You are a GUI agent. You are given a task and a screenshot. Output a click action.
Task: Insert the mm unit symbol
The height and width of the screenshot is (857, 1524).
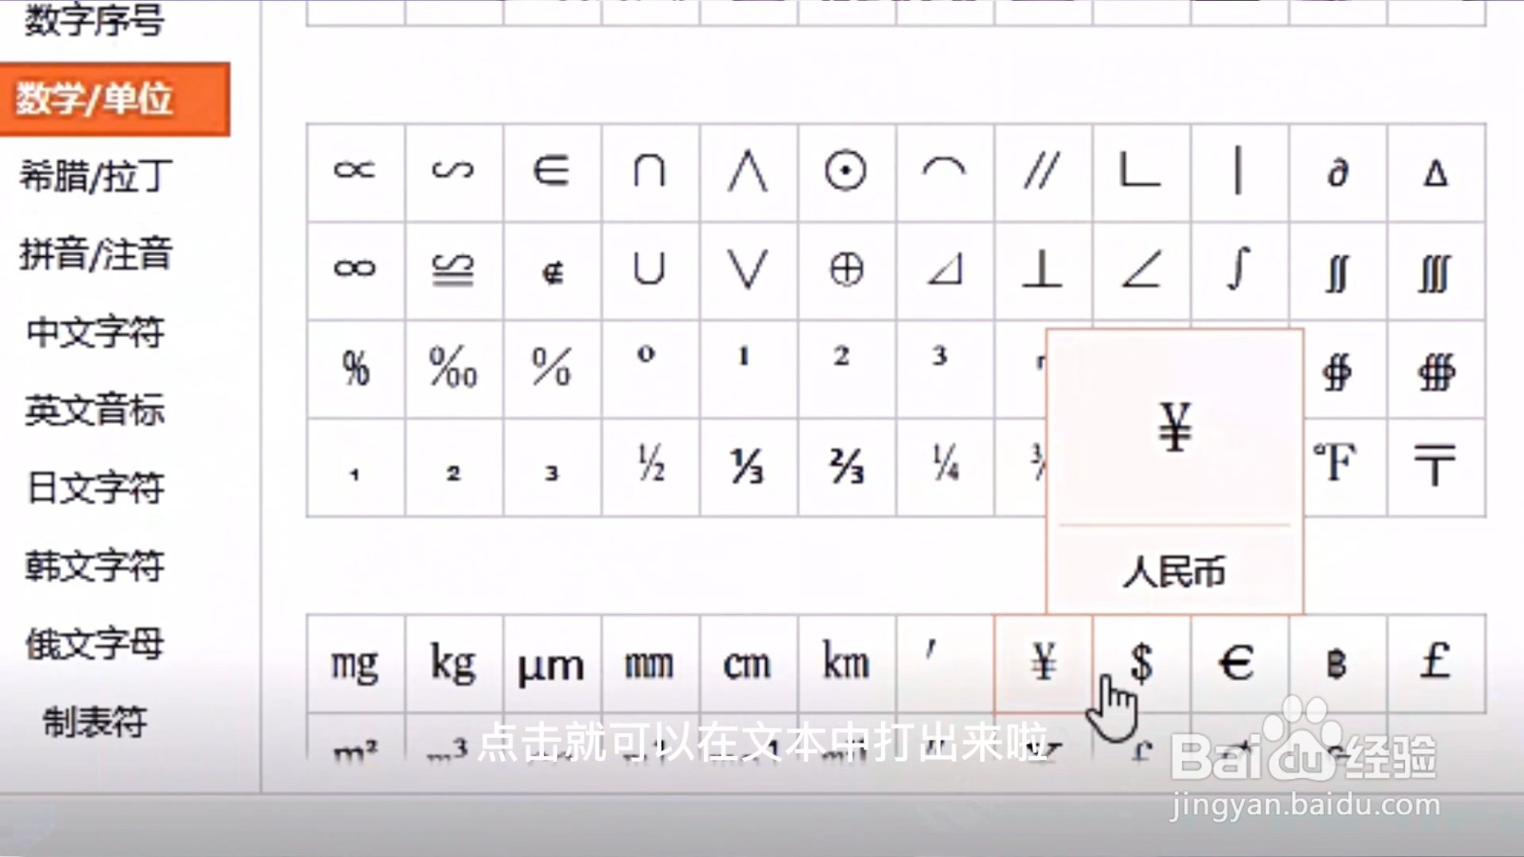click(x=650, y=664)
